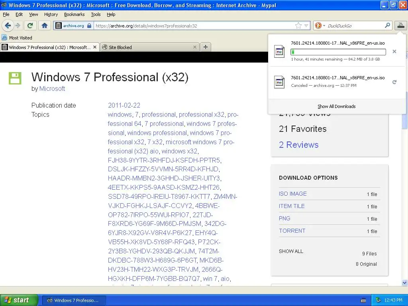
Task: Click the download progress bar
Action: [338, 52]
